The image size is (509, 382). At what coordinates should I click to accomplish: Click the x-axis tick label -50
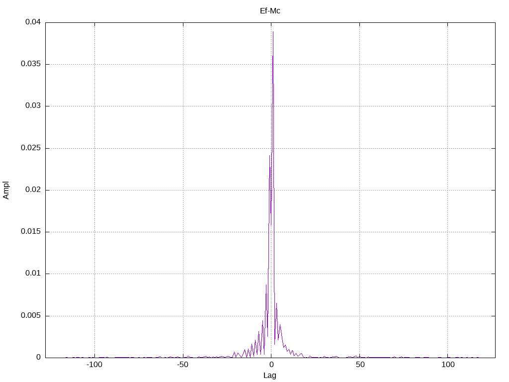coord(183,365)
